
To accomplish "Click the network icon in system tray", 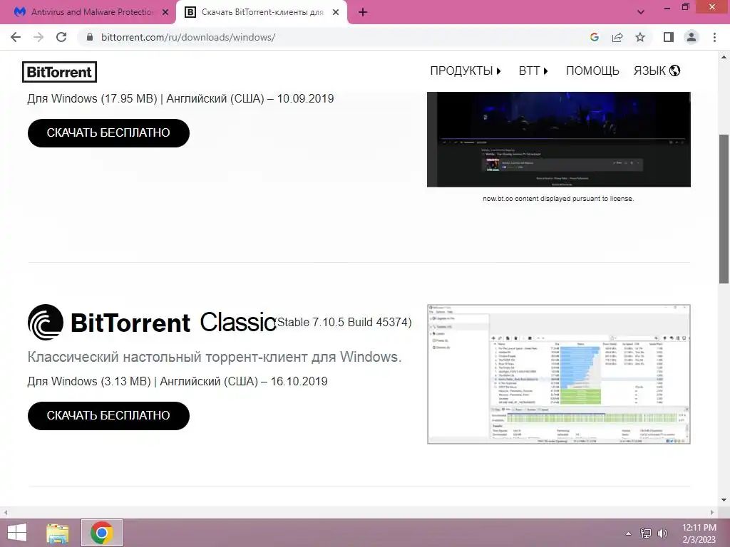I will coord(646,533).
